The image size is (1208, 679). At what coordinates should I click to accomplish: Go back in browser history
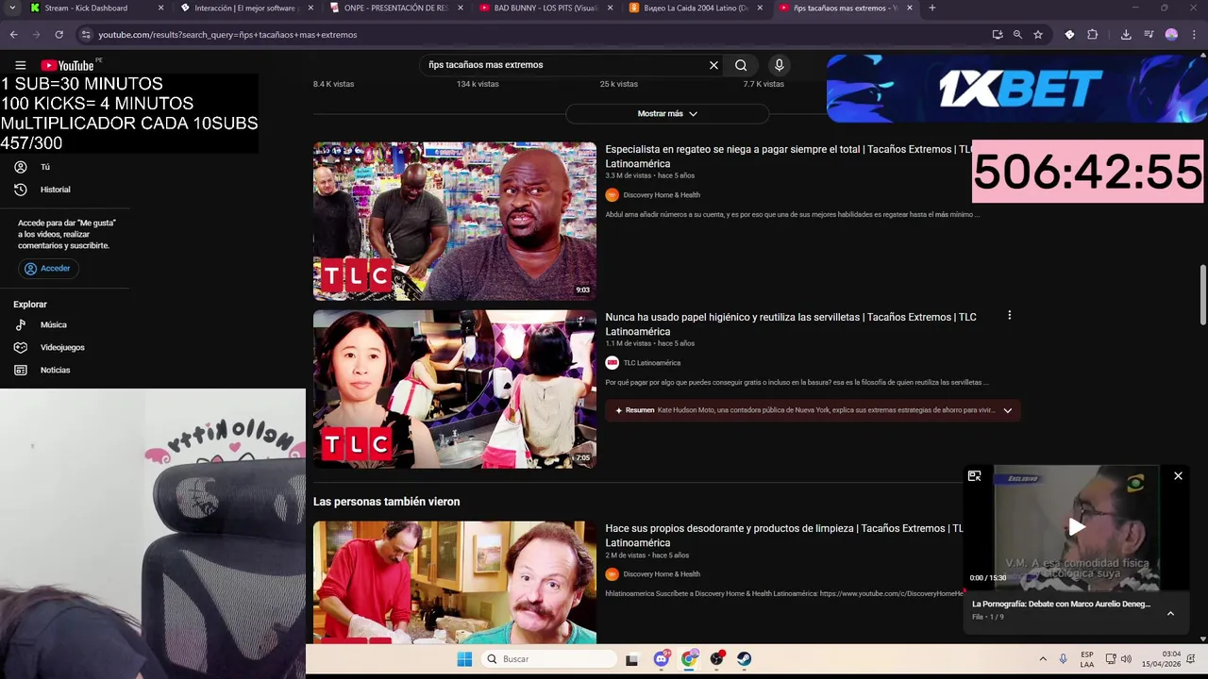[x=13, y=34]
